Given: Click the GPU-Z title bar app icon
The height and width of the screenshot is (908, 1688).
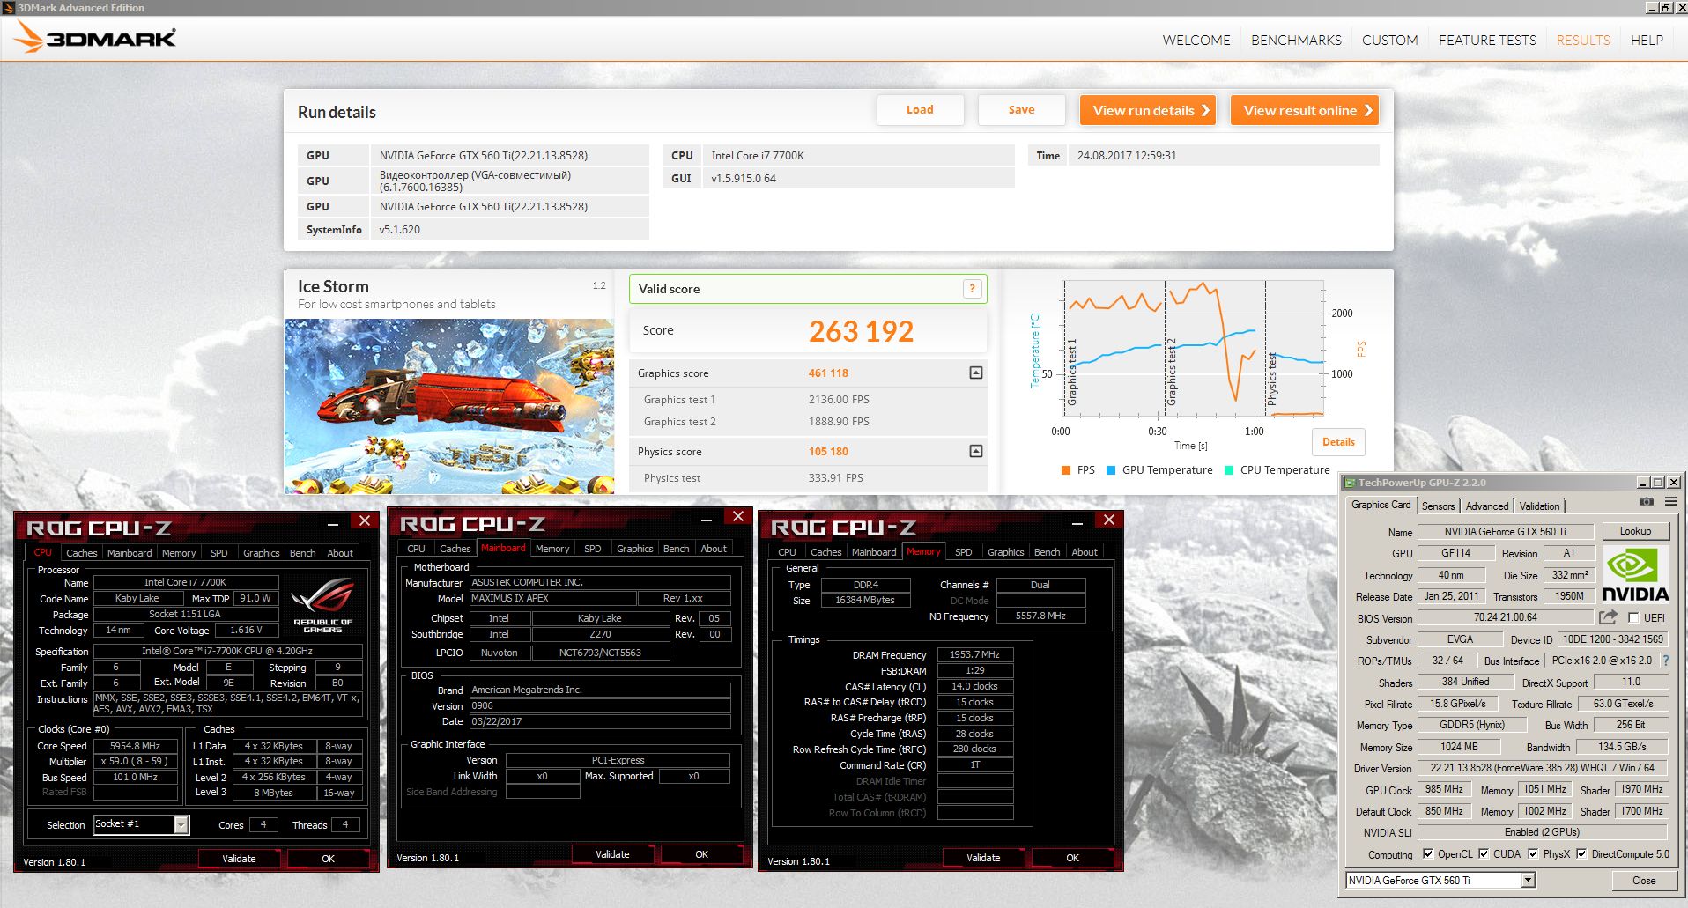Looking at the screenshot, I should coord(1349,483).
